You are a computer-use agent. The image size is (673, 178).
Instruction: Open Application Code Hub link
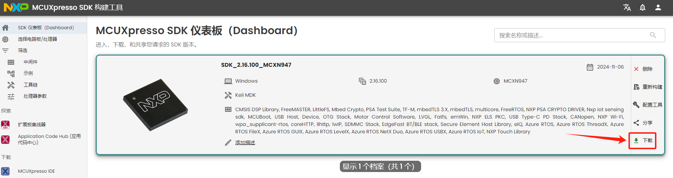[x=49, y=139]
